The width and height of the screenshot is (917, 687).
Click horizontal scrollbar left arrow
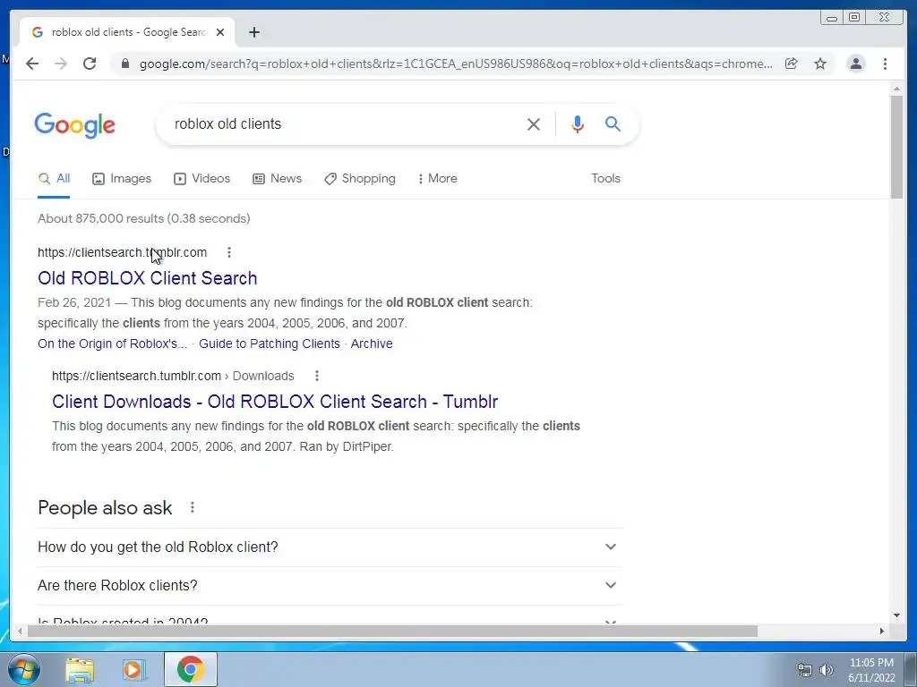point(20,631)
